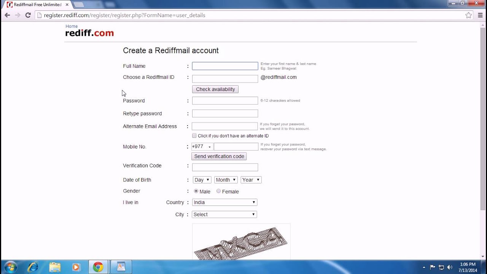The height and width of the screenshot is (274, 487).
Task: Open the document app in taskbar
Action: (x=121, y=267)
